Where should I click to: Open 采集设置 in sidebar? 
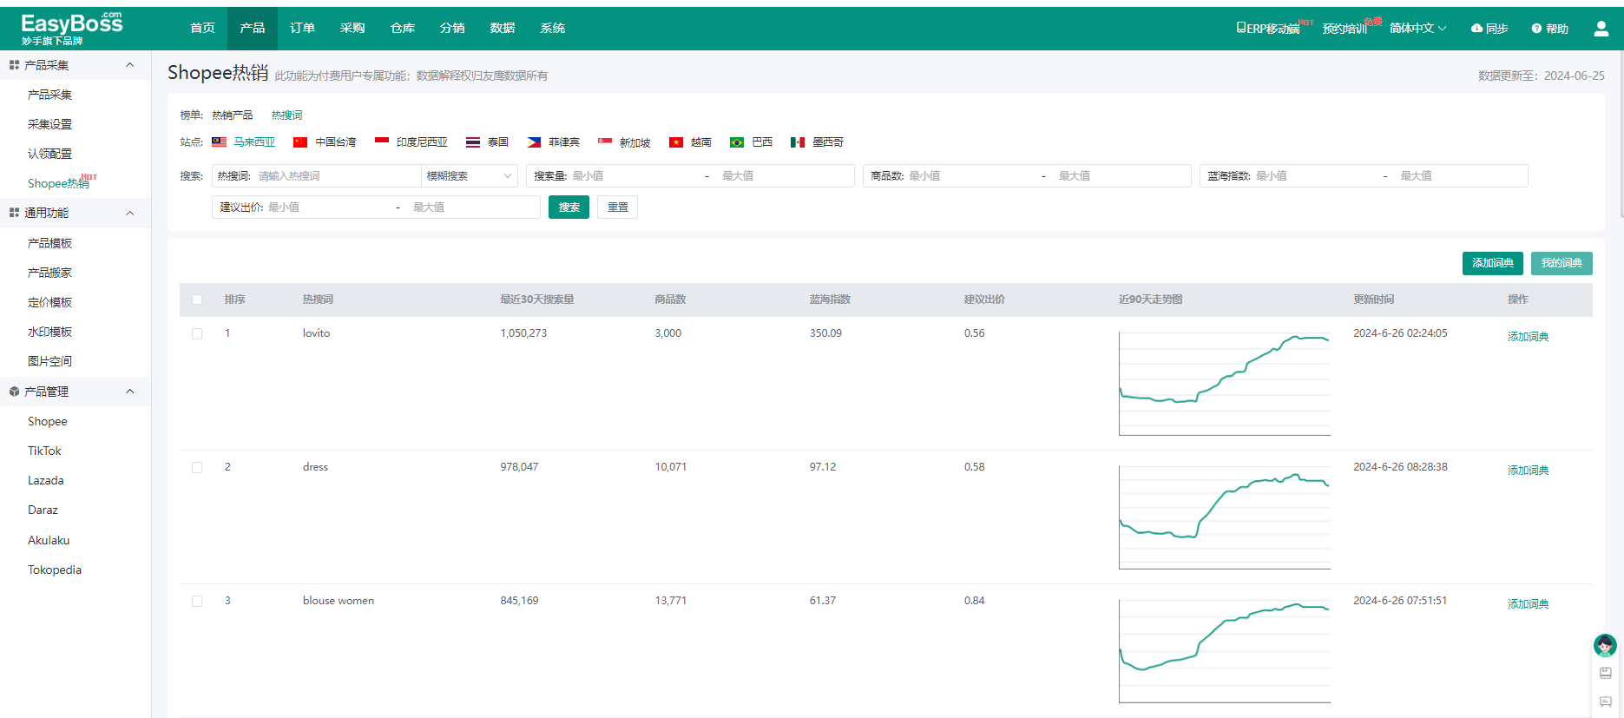point(49,124)
